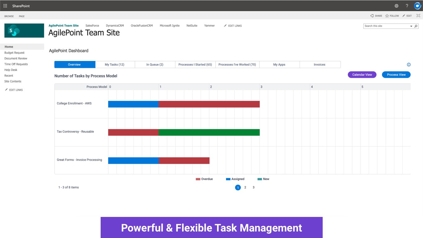This screenshot has height=238, width=423.
Task: Click the Process View button
Action: [396, 75]
